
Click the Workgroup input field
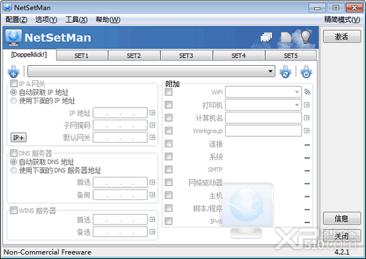264,131
